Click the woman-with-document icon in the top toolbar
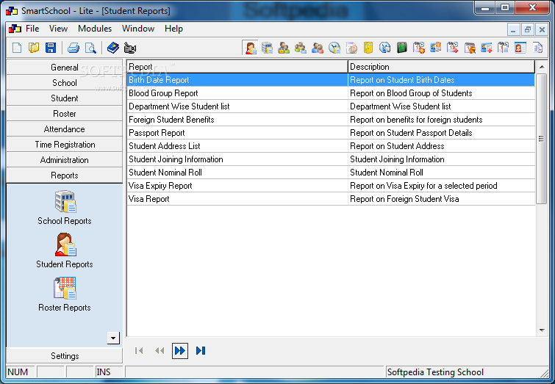The image size is (555, 384). (x=251, y=48)
